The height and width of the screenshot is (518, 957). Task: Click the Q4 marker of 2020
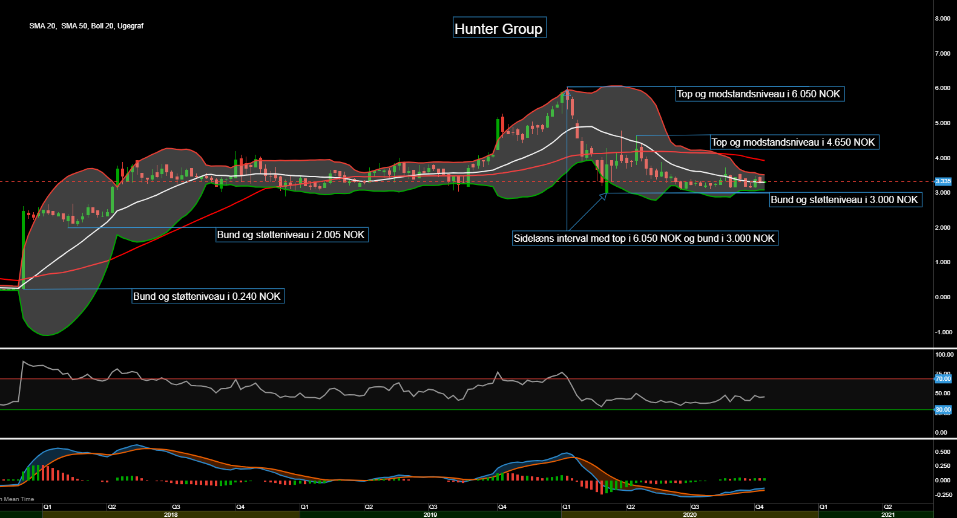759,507
